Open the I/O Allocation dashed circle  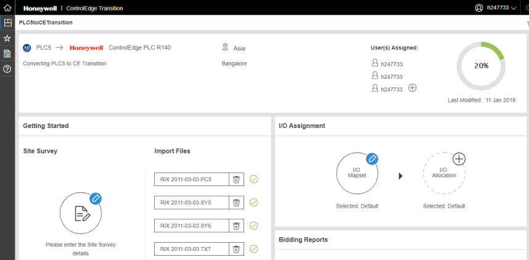[x=445, y=173]
